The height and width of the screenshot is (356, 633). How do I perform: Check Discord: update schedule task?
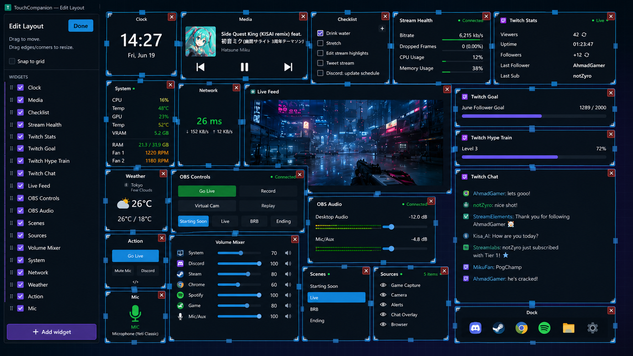(320, 73)
